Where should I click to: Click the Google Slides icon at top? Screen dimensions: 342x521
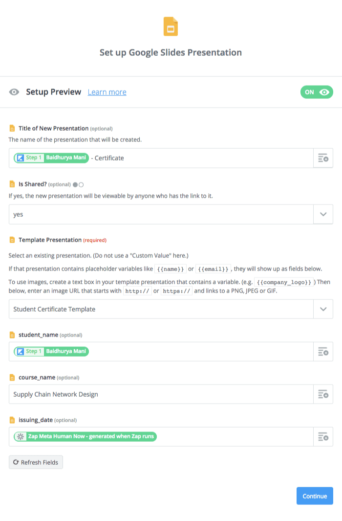171,26
